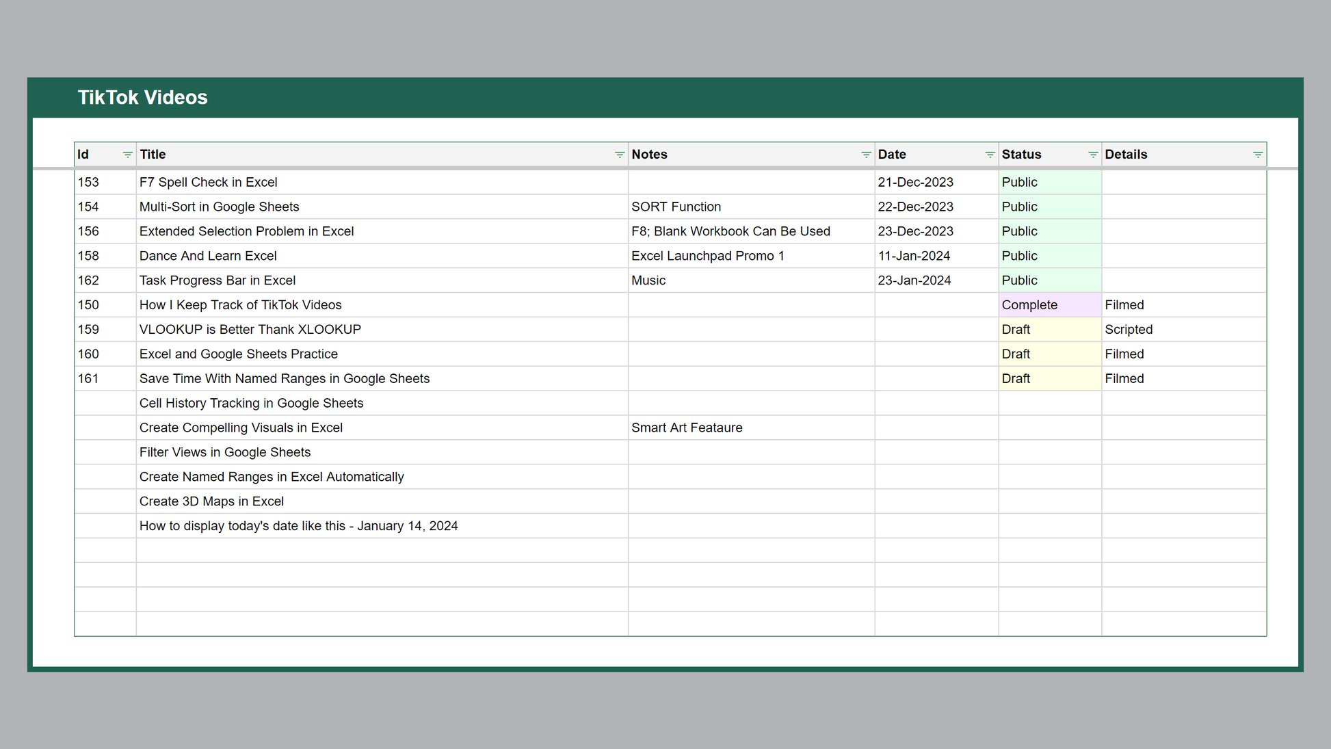Click the Notes column filter icon
This screenshot has height=749, width=1331.
point(865,155)
